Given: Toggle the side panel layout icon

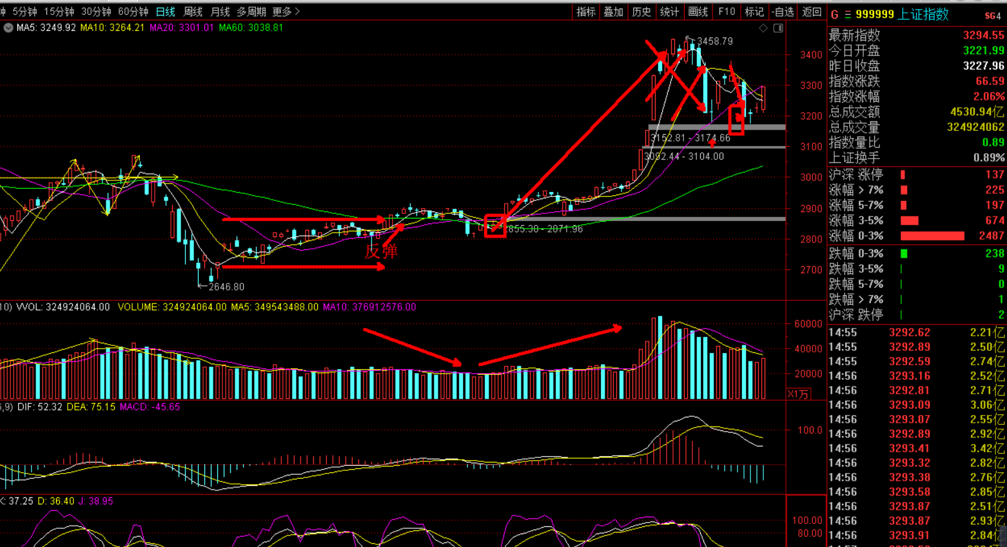Looking at the screenshot, I should (x=778, y=28).
